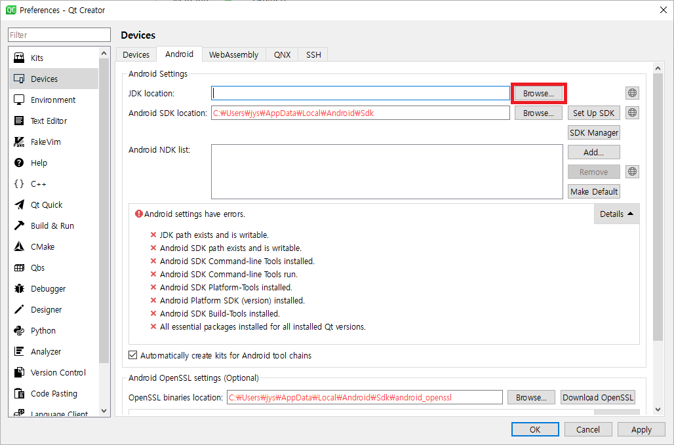Click the Set Up SDK button

coord(593,113)
